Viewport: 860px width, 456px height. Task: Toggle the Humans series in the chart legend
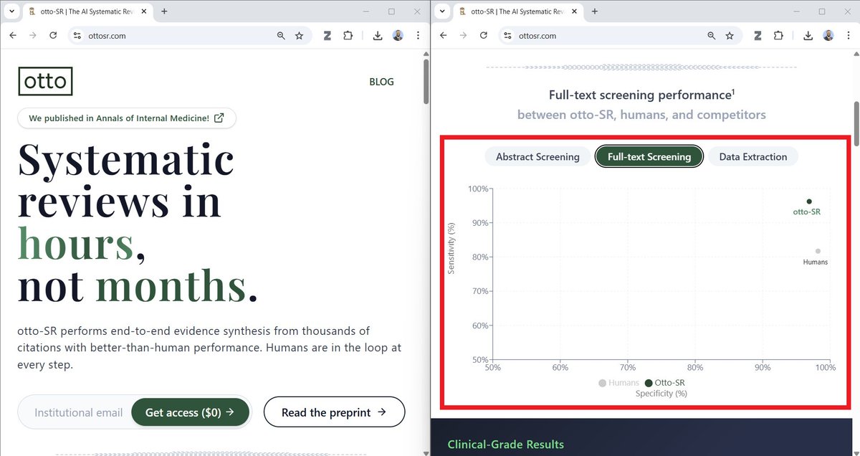click(618, 383)
